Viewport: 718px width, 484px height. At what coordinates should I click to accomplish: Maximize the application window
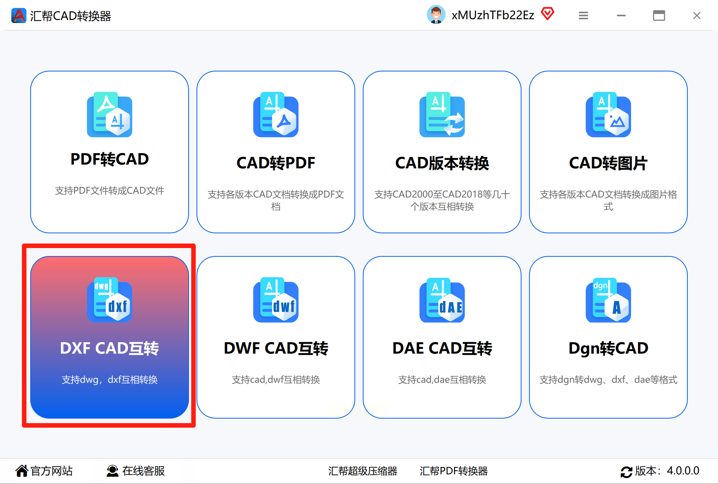pos(659,16)
